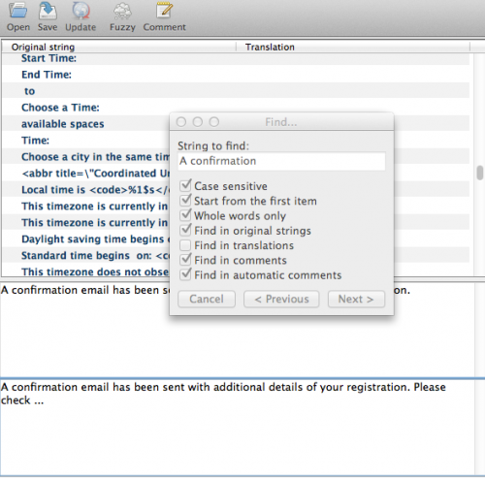Open the Comment notepad icon

(x=164, y=11)
